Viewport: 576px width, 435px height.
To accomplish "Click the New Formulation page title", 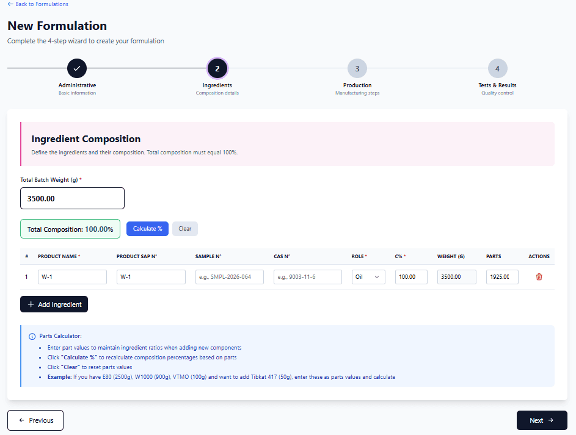I will 57,26.
